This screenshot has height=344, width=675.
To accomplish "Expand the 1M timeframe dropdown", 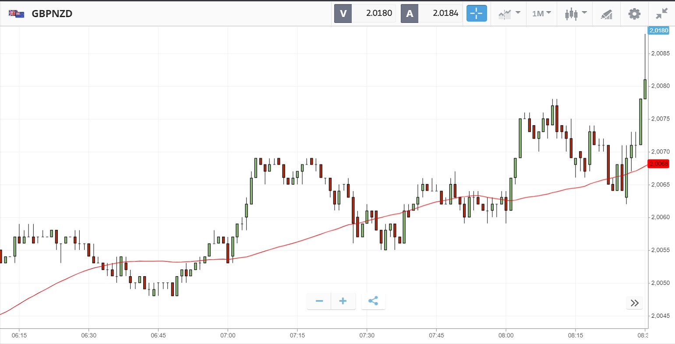I will click(x=541, y=14).
